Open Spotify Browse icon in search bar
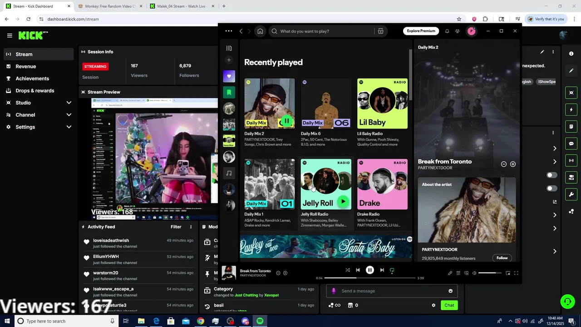 click(380, 31)
